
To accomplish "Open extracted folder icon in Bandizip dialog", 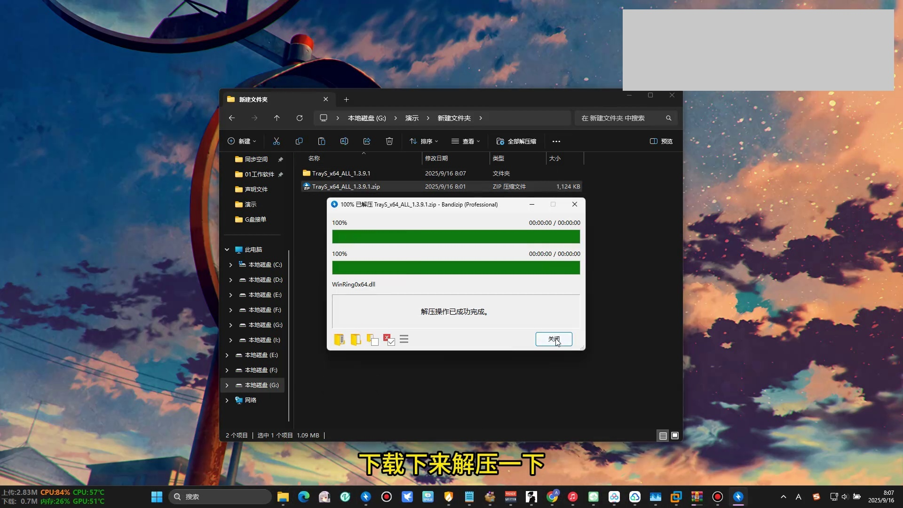I will pyautogui.click(x=356, y=340).
